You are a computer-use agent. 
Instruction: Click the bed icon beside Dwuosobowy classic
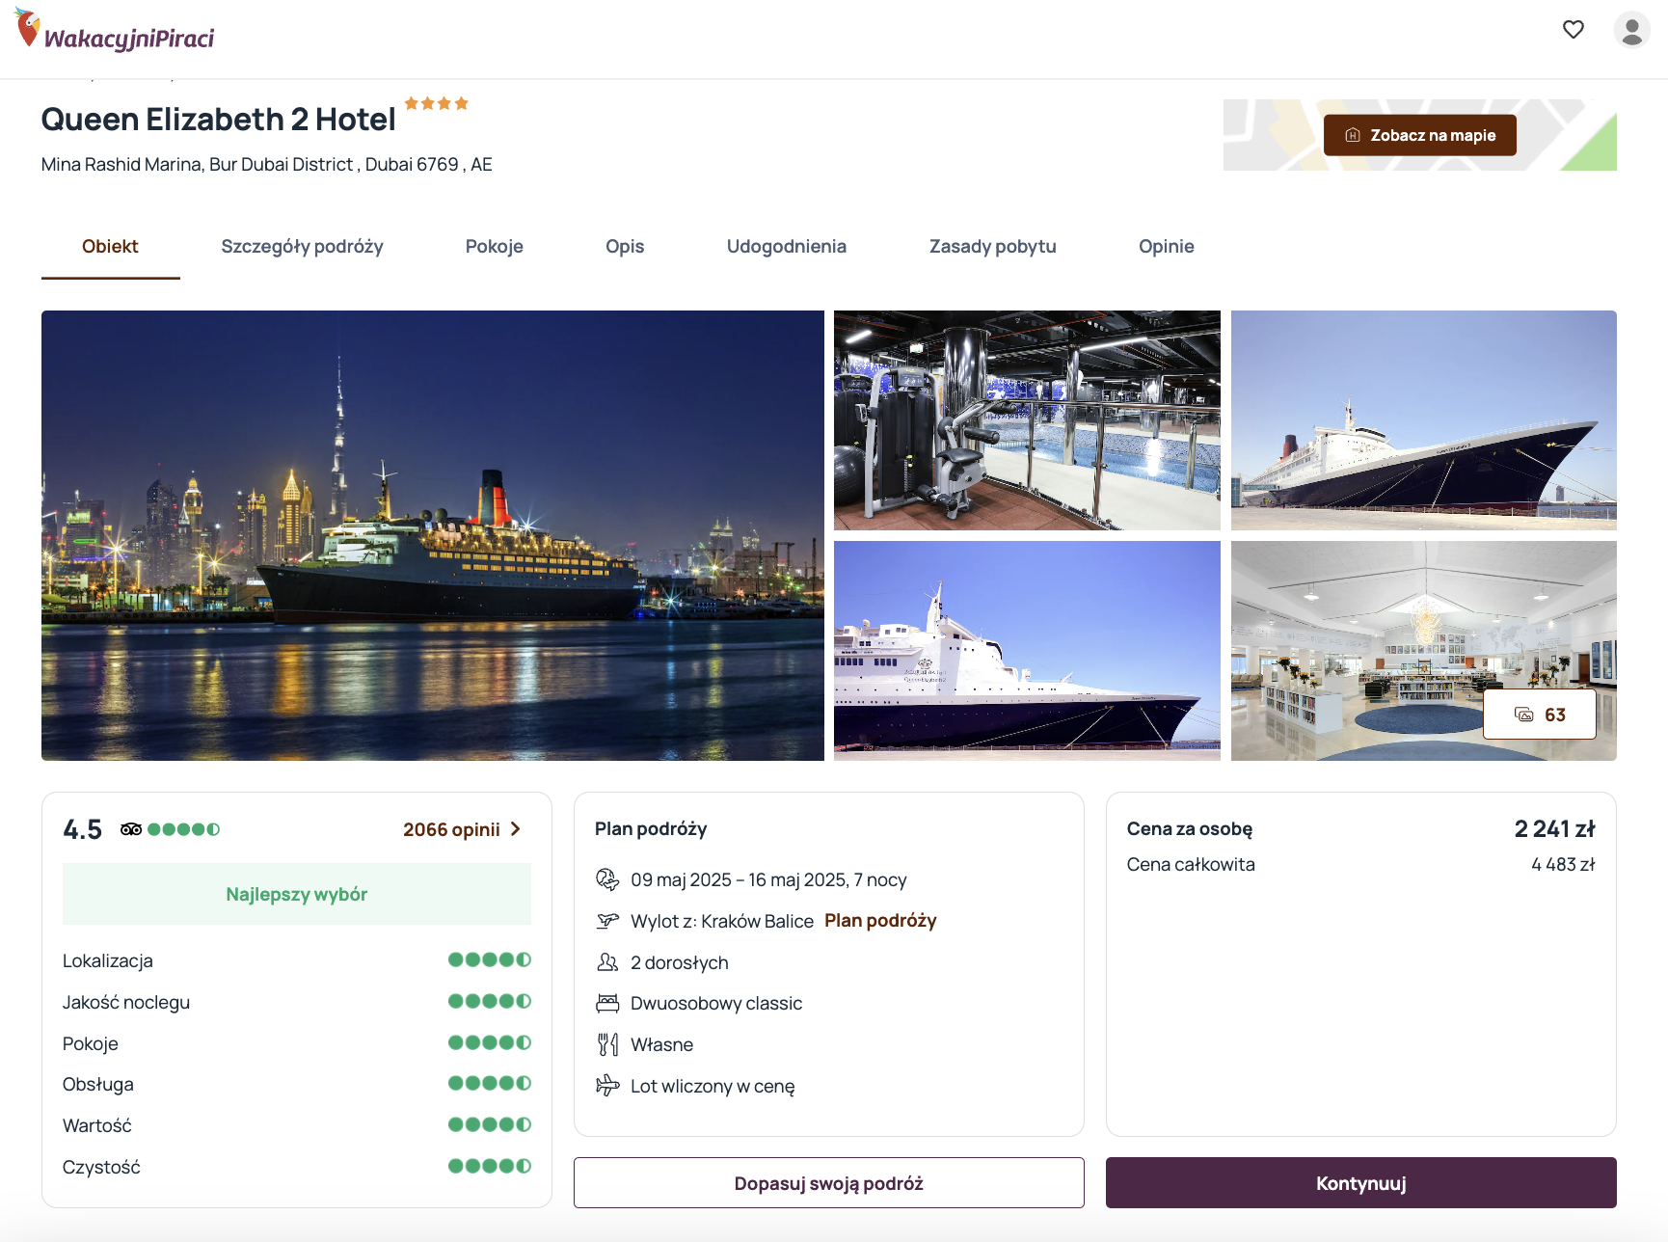click(x=606, y=1003)
